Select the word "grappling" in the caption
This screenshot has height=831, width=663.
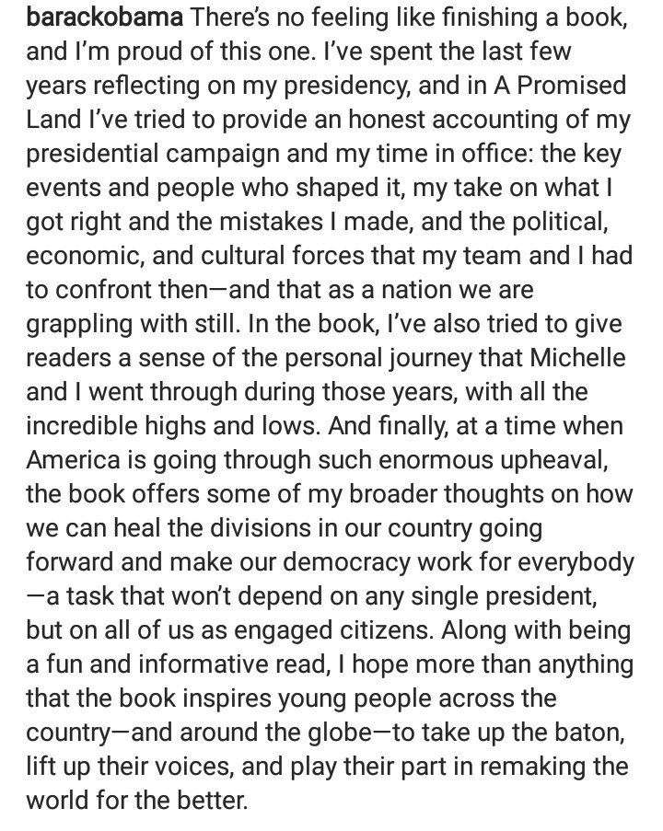tap(79, 325)
